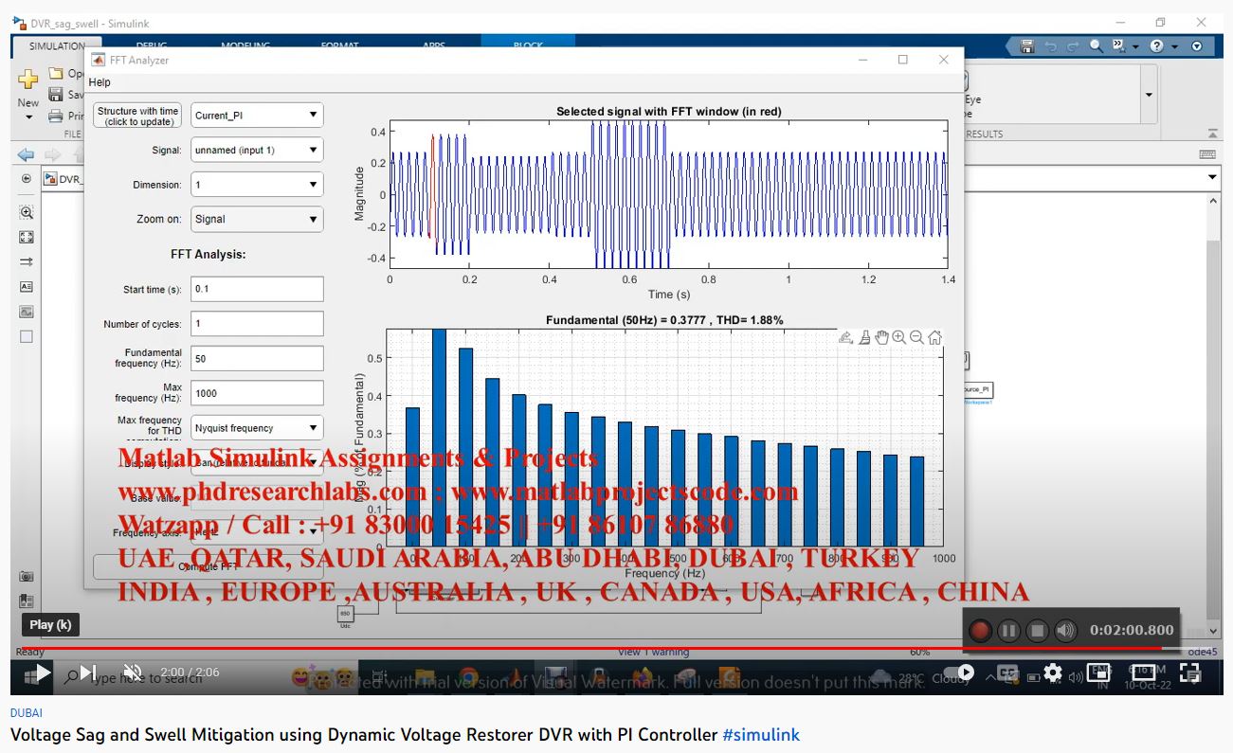Click the Fit to View icon in left palette
Image resolution: width=1233 pixels, height=753 pixels.
[27, 238]
